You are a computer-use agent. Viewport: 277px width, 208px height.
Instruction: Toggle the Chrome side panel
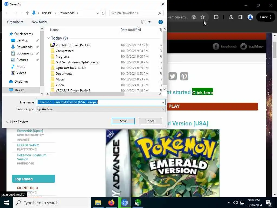pyautogui.click(x=240, y=17)
